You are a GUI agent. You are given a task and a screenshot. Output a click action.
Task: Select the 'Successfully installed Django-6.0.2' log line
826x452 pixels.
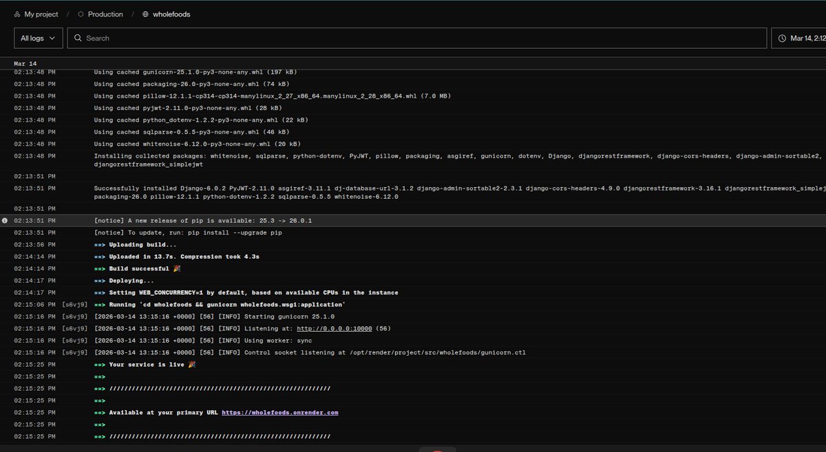pyautogui.click(x=460, y=191)
